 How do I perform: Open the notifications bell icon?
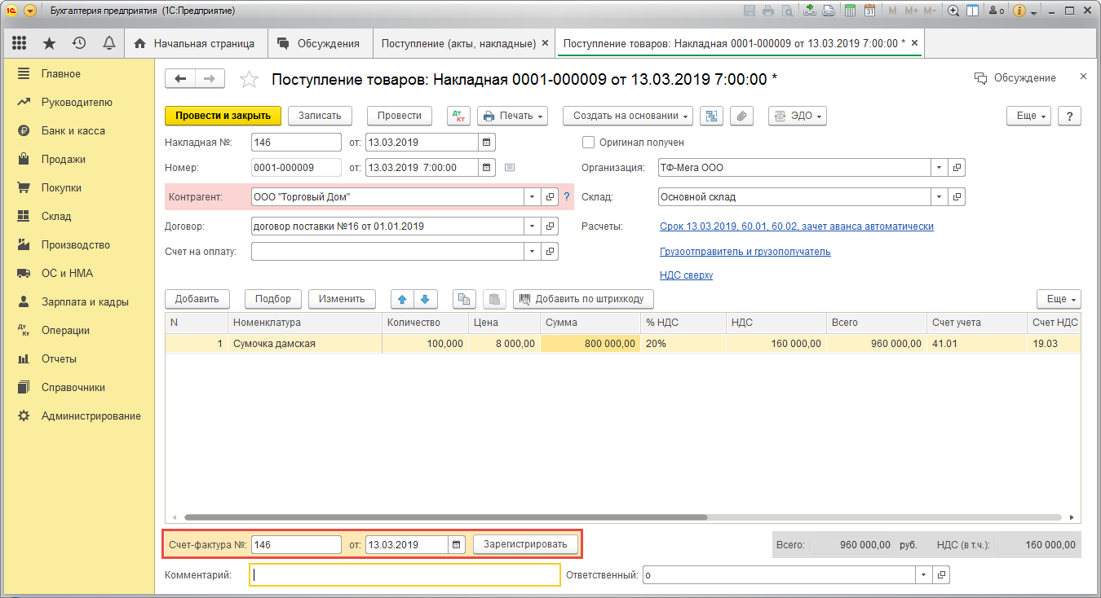[108, 43]
